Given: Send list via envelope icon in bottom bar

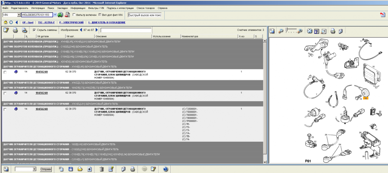Looking at the screenshot, I should pyautogui.click(x=123, y=169).
